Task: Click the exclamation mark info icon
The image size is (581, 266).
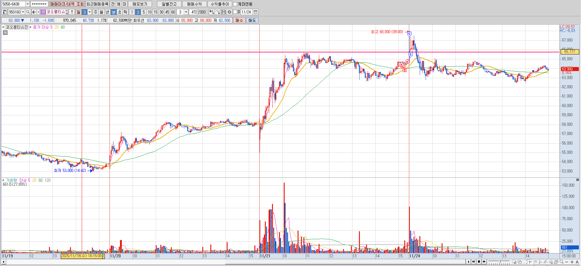Action: (72, 12)
